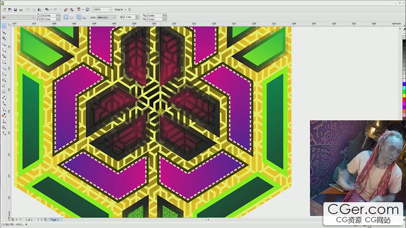Go to the next page
This screenshot has height=228, width=406.
point(38,219)
